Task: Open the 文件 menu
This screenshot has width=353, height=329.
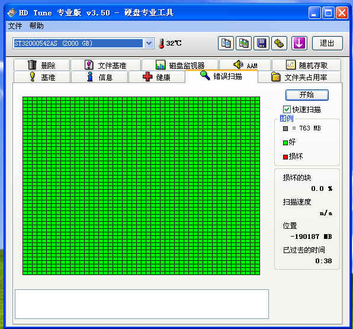Action: (x=15, y=26)
